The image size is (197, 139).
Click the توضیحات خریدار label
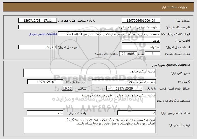pos(180,125)
